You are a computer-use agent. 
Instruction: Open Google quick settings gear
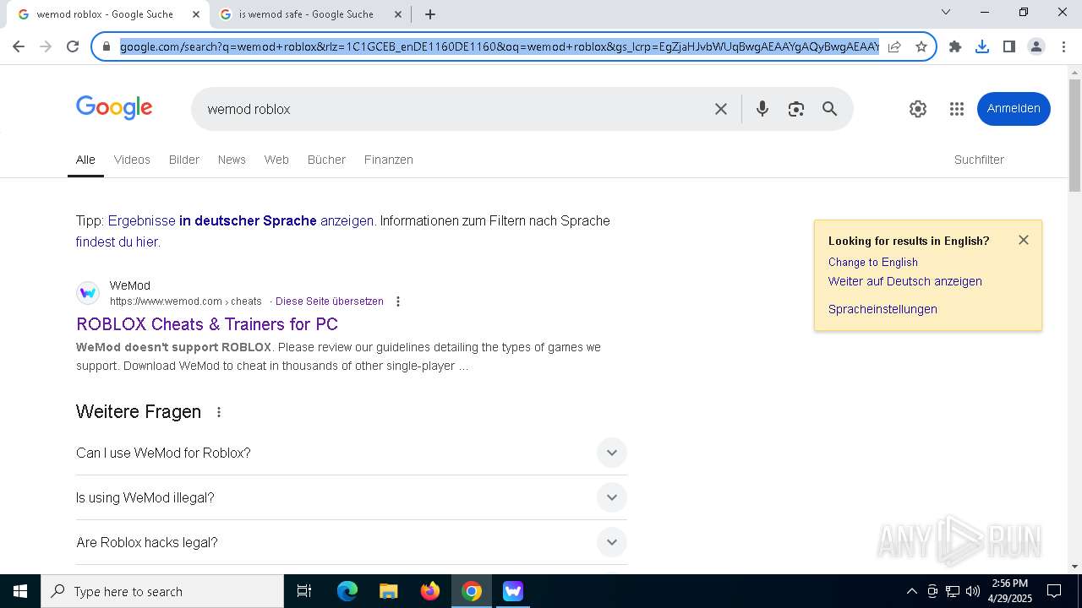tap(918, 109)
